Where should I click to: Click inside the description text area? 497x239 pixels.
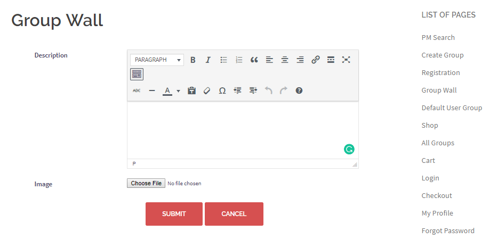click(243, 130)
